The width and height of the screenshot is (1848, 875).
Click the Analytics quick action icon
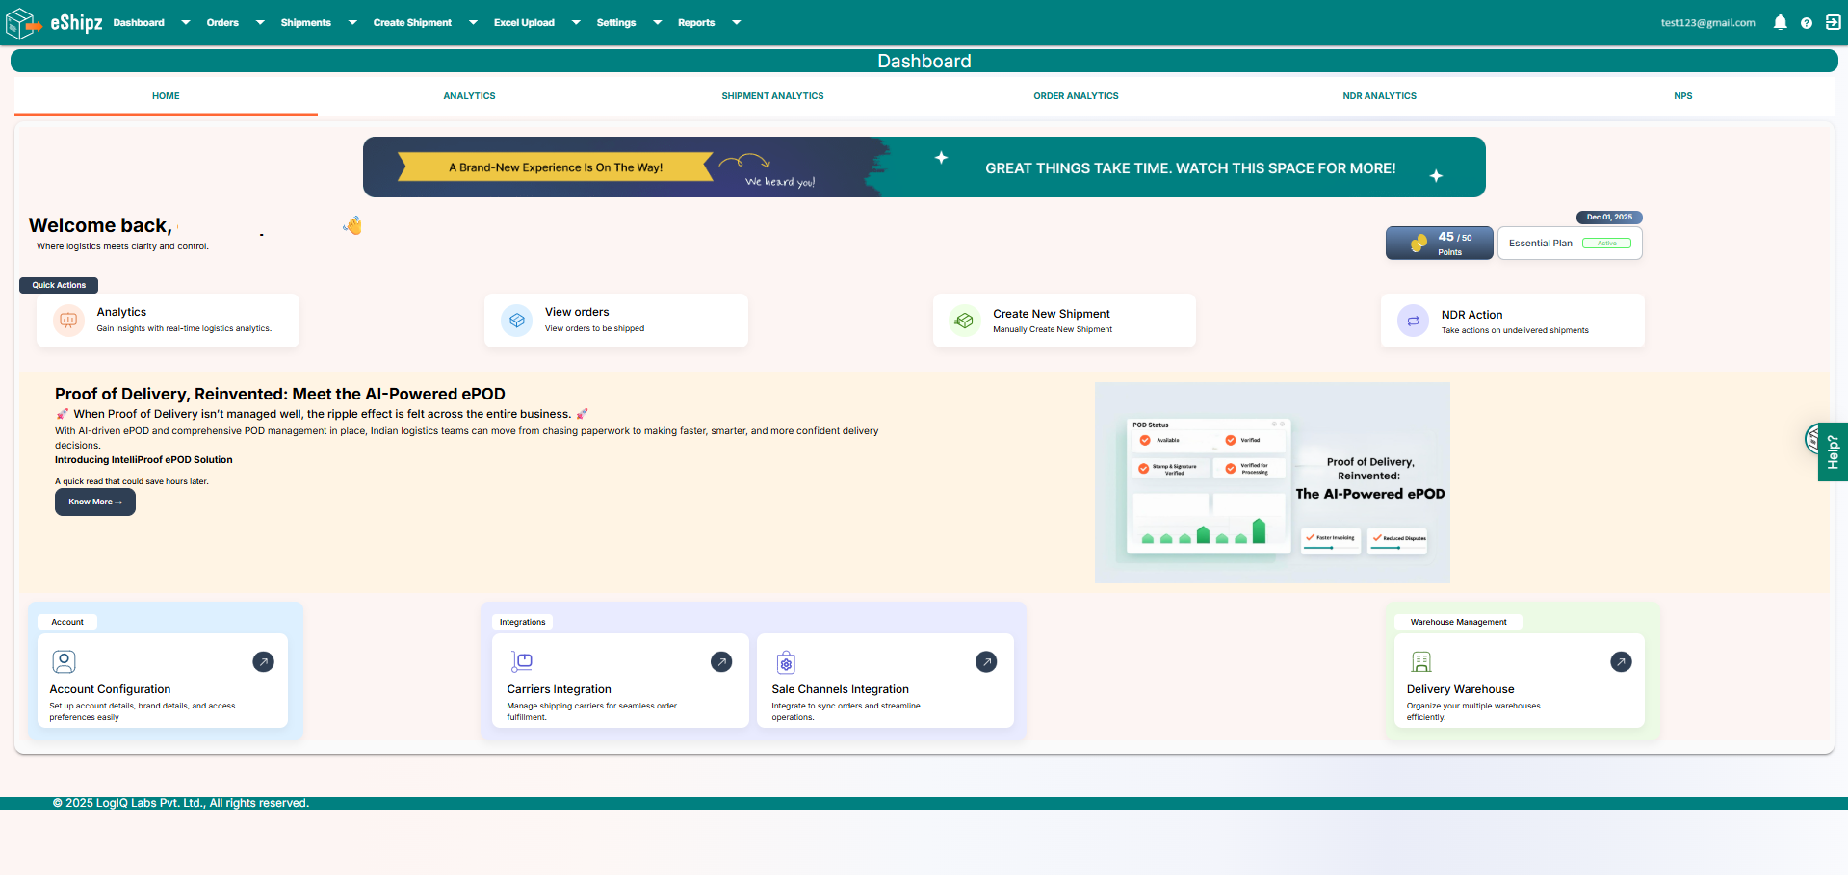(x=68, y=321)
